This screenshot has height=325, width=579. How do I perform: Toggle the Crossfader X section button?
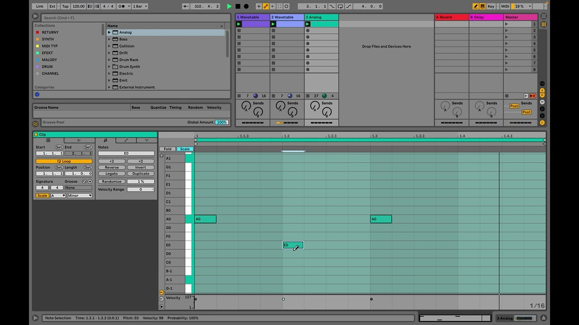(542, 116)
